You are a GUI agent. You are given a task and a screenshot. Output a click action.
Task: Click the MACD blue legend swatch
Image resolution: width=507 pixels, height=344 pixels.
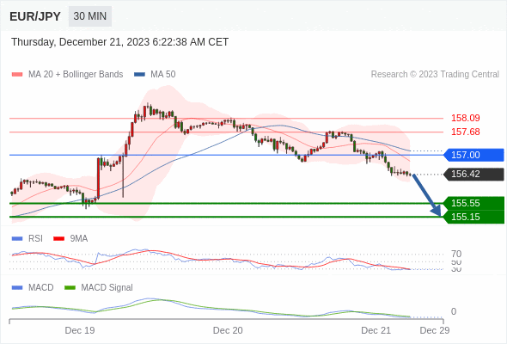[17, 288]
